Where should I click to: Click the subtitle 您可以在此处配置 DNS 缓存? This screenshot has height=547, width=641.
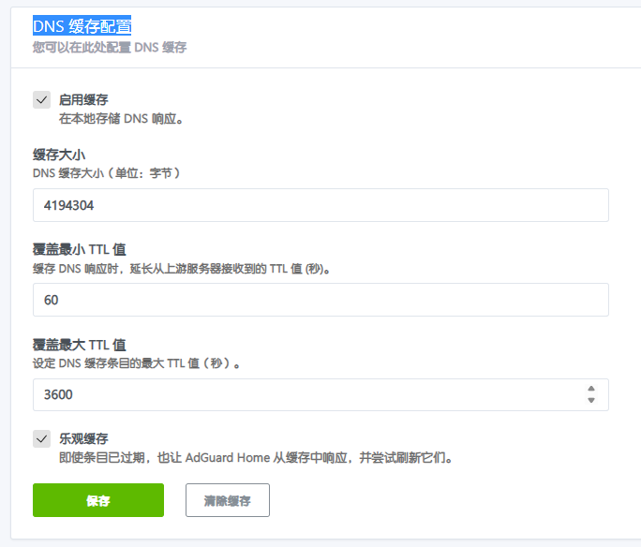point(110,47)
